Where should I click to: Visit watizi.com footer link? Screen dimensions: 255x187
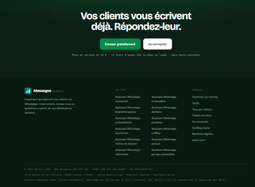coord(199,140)
